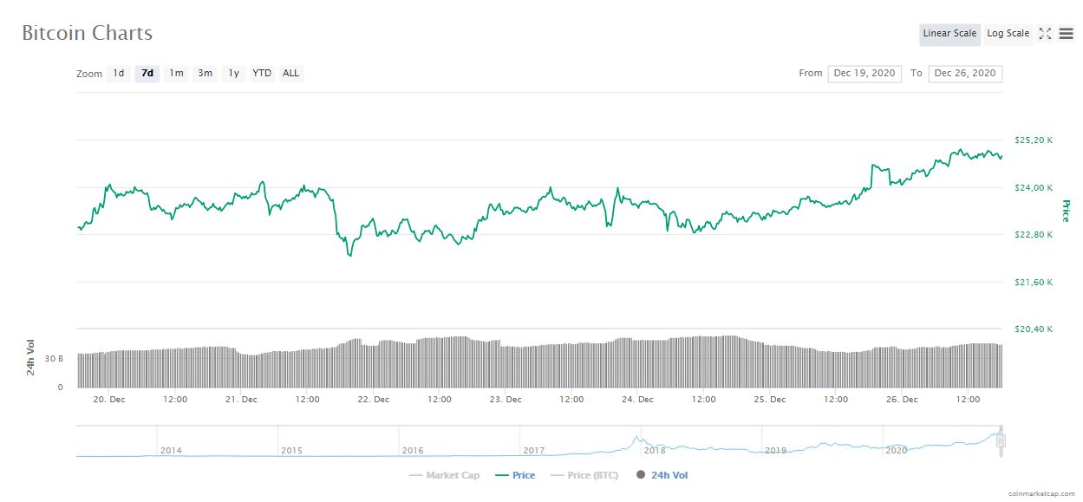Click the 22. Dec x-axis label
Viewport: 1083px width, 502px height.
[x=374, y=400]
